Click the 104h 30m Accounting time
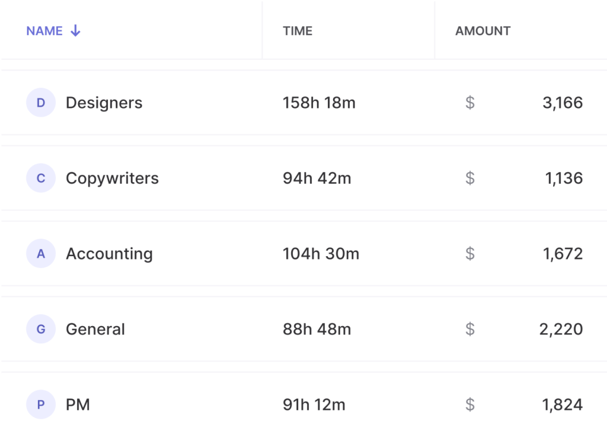Image resolution: width=607 pixels, height=434 pixels. [x=321, y=254]
